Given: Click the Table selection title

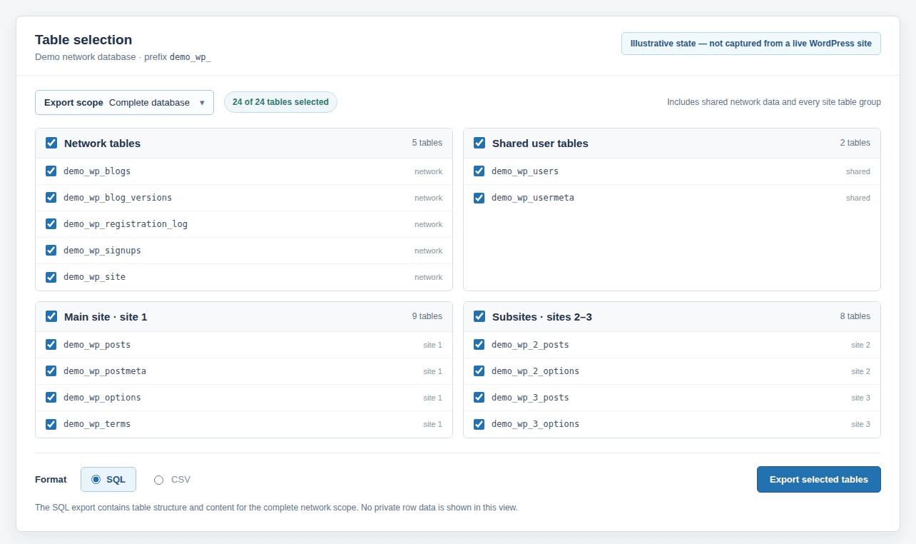Looking at the screenshot, I should pos(83,40).
